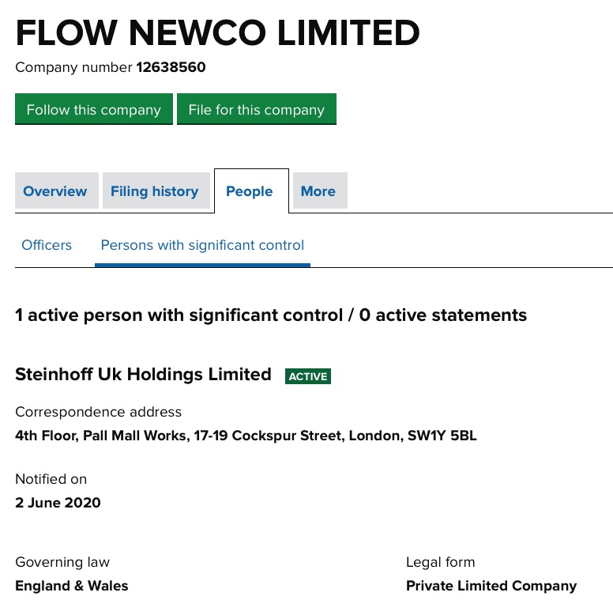
Task: Click the active person count heading
Action: pyautogui.click(x=271, y=315)
